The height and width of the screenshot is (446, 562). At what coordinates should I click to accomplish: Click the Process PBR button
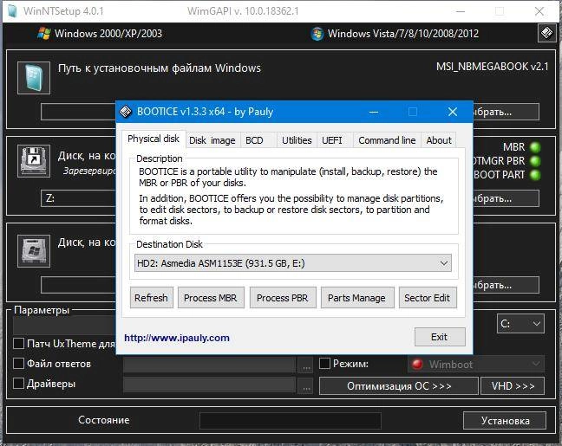[283, 297]
